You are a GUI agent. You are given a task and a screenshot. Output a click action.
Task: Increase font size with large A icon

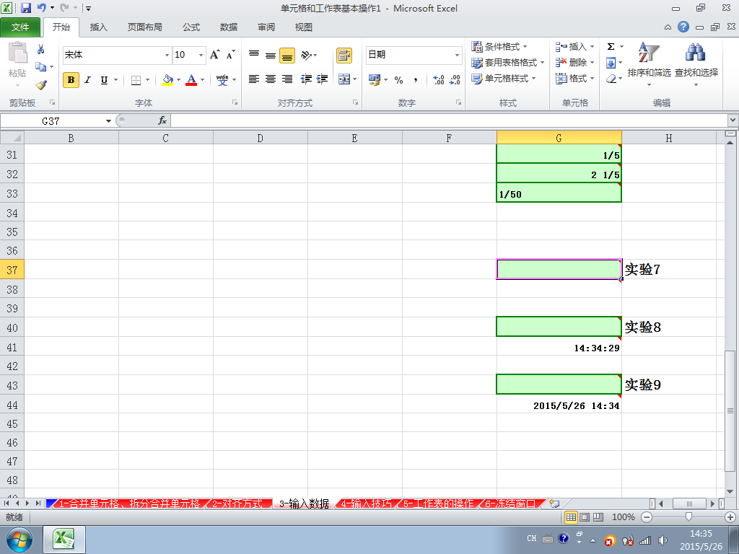(215, 55)
